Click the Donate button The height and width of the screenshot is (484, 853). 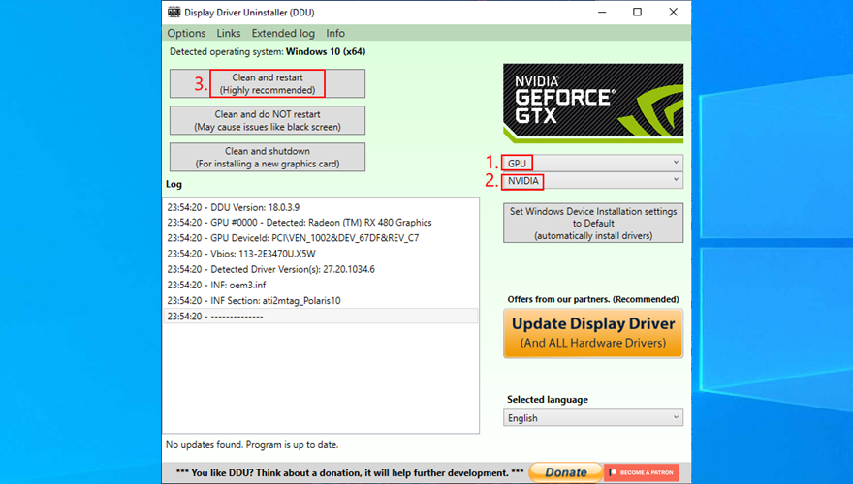click(565, 472)
